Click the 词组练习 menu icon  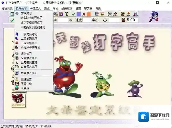pyautogui.click(x=17, y=54)
